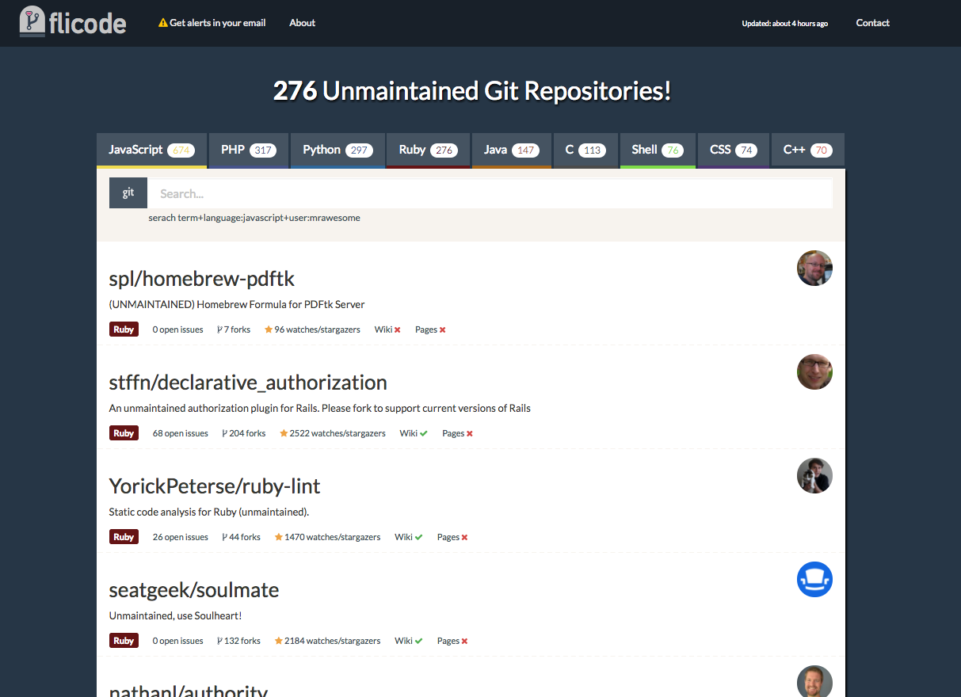Open the Contact page

[x=872, y=23]
